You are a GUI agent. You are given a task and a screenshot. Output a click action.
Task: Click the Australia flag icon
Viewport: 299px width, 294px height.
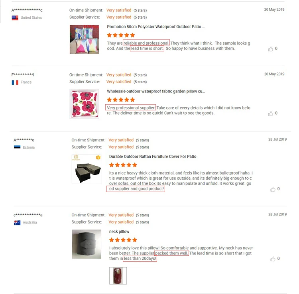[17, 223]
